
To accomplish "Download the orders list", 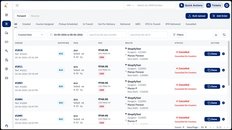I will pyautogui.click(x=216, y=35).
